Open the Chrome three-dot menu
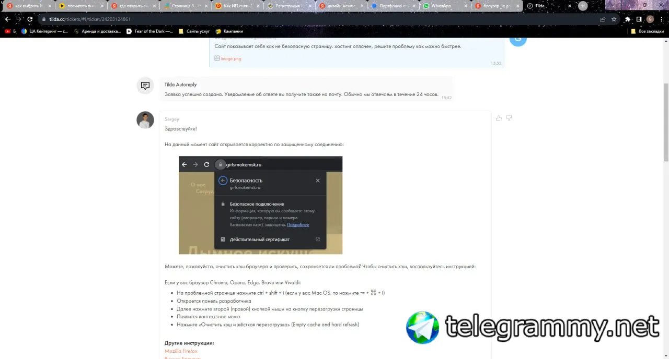 pos(661,19)
